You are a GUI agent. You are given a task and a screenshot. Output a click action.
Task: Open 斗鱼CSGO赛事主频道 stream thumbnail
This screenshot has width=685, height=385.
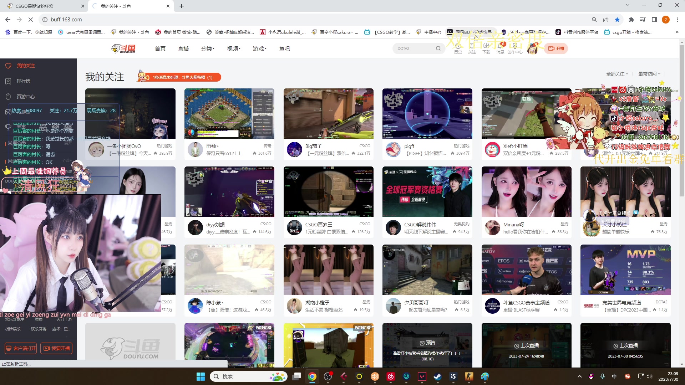click(527, 270)
